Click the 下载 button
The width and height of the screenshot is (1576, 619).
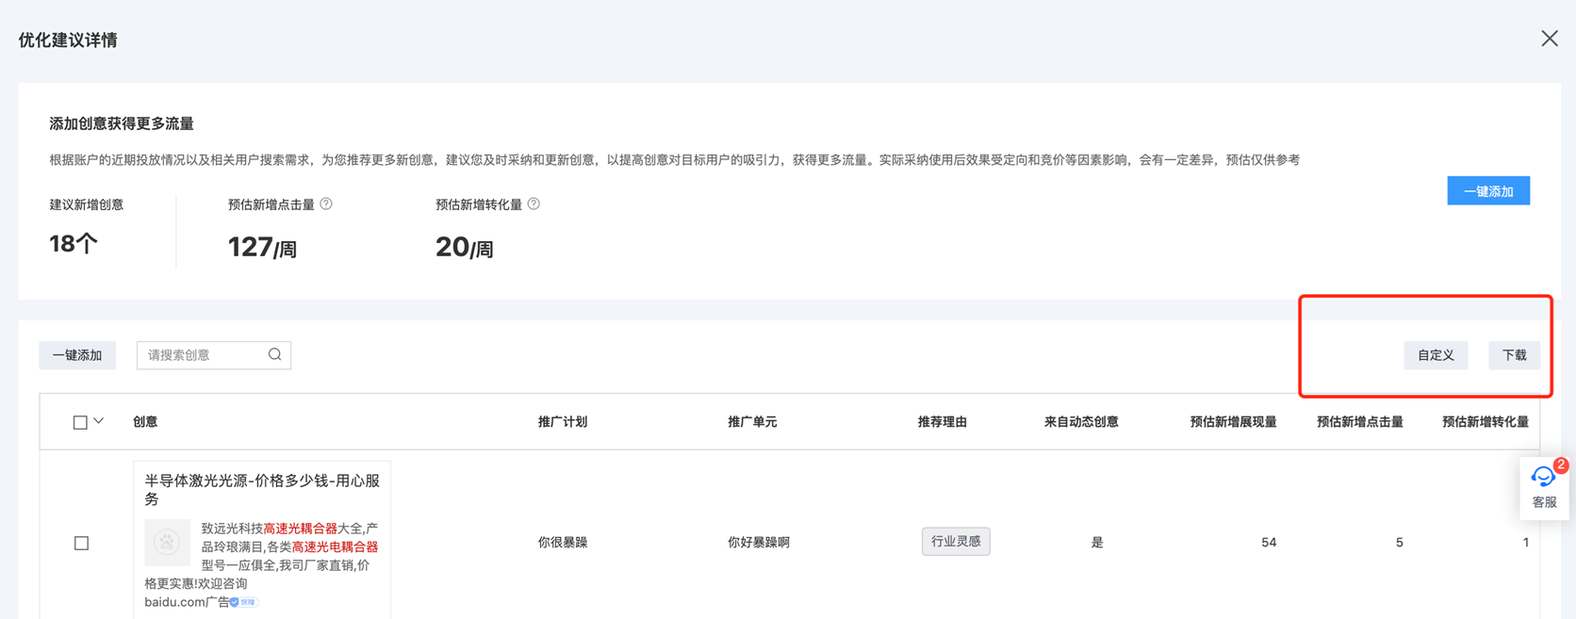1514,355
